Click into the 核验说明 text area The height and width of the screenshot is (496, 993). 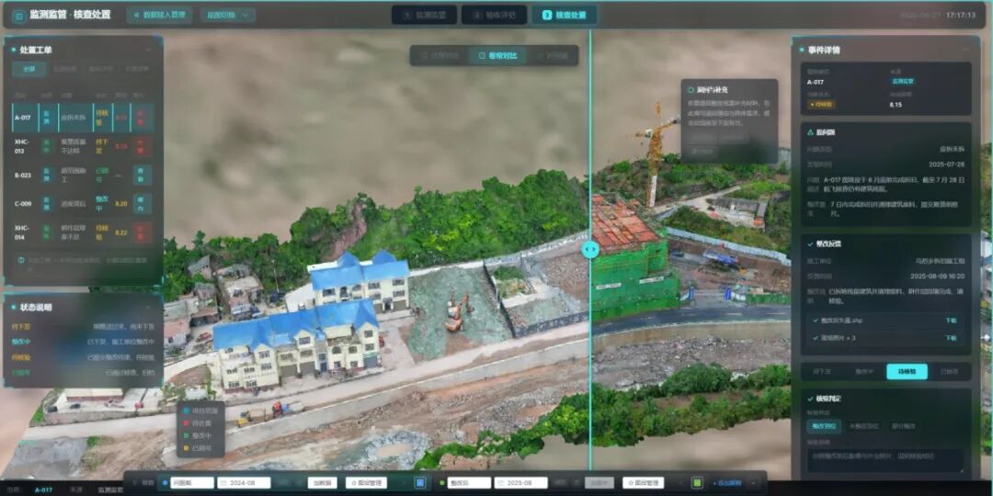click(885, 460)
